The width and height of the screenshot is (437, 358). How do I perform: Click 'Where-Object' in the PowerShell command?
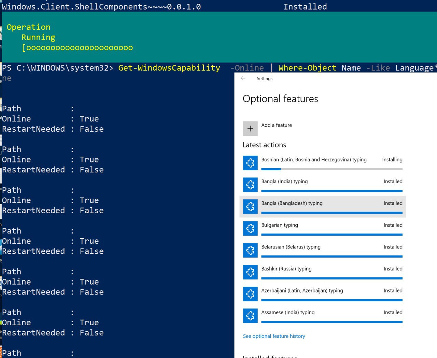pyautogui.click(x=307, y=68)
